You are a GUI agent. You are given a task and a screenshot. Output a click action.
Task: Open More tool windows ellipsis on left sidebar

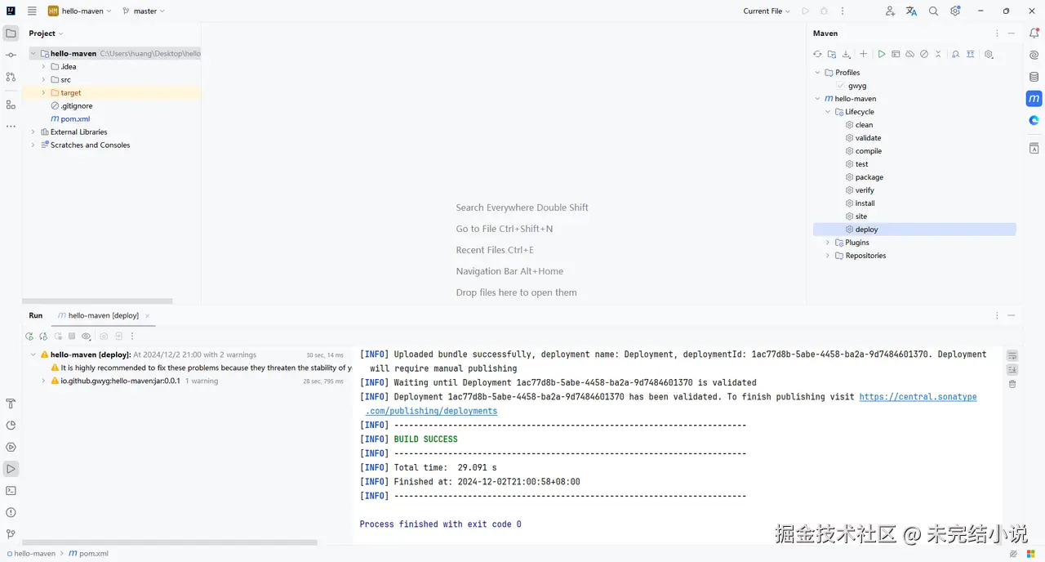(x=11, y=127)
